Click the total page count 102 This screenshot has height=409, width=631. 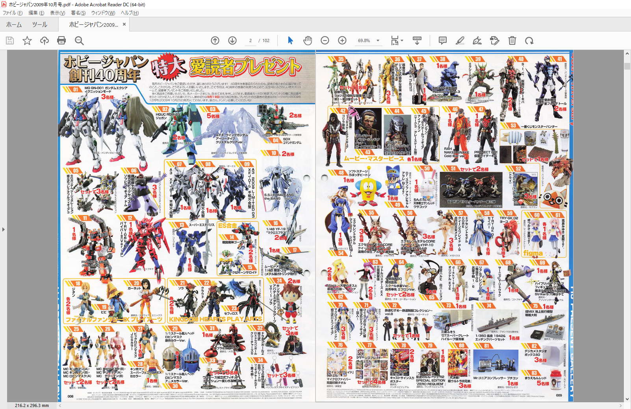tap(266, 41)
